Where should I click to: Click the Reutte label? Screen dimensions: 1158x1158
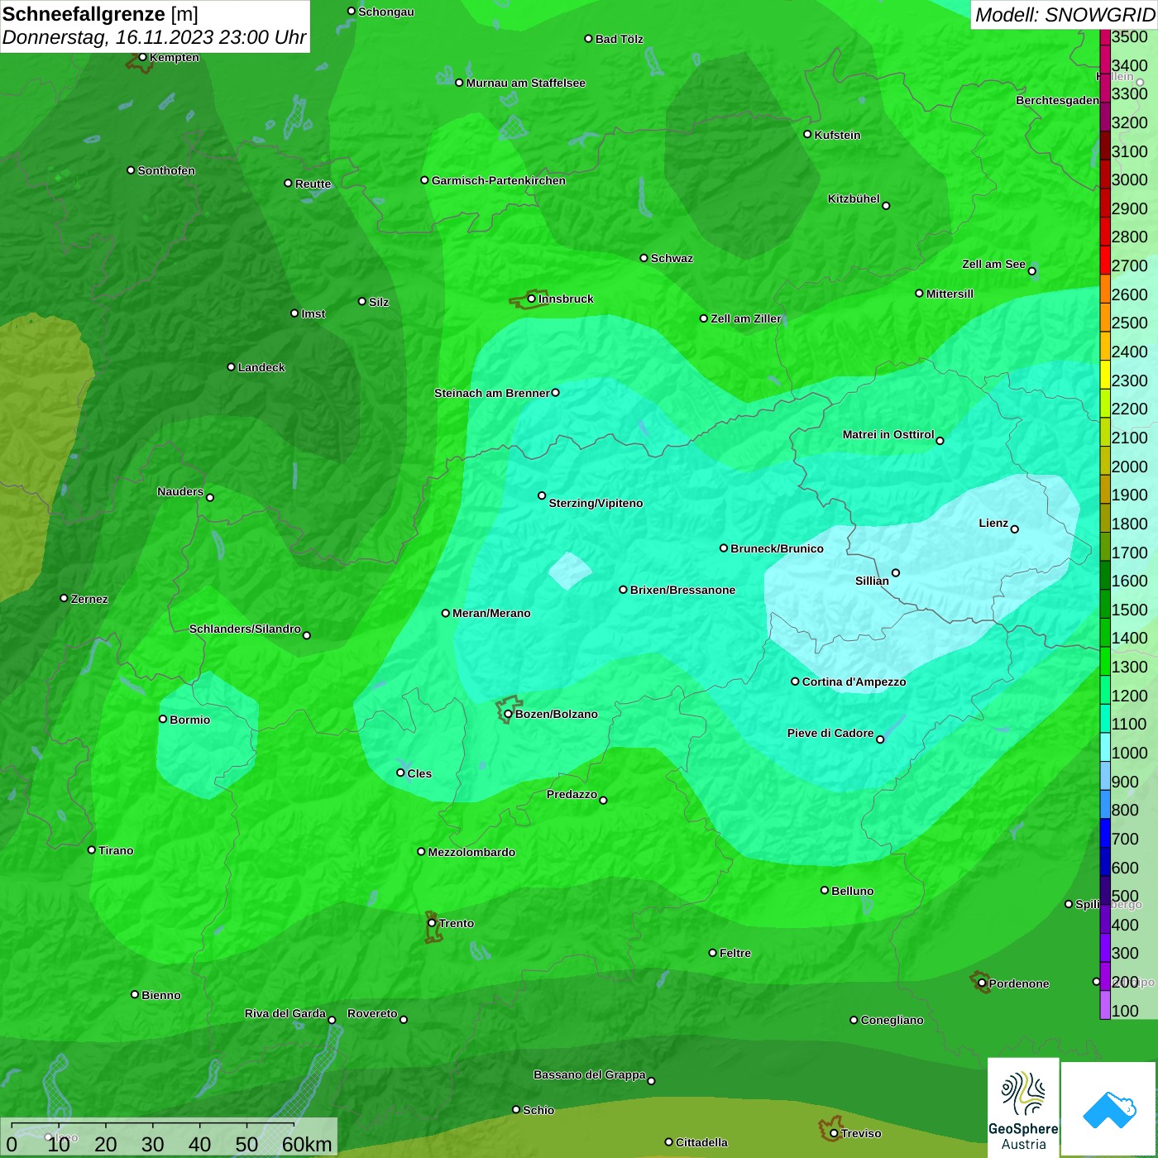313,184
